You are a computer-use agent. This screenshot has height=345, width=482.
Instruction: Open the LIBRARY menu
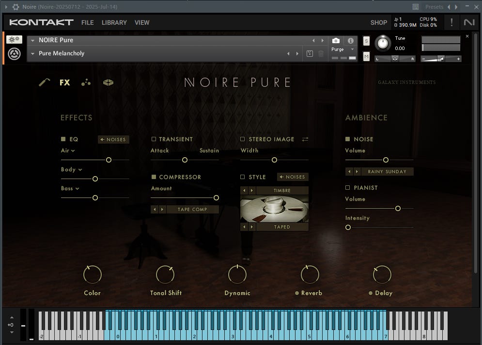click(114, 22)
